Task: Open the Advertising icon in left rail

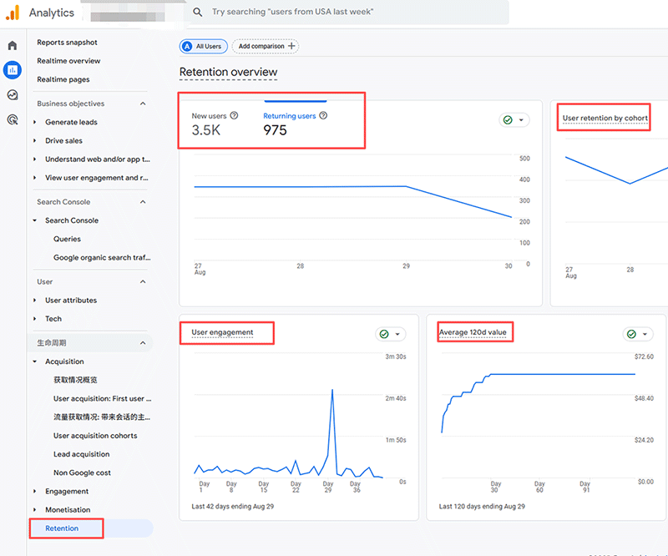Action: point(13,119)
